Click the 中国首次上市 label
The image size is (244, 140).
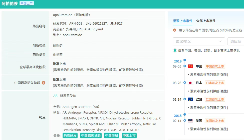(215, 66)
